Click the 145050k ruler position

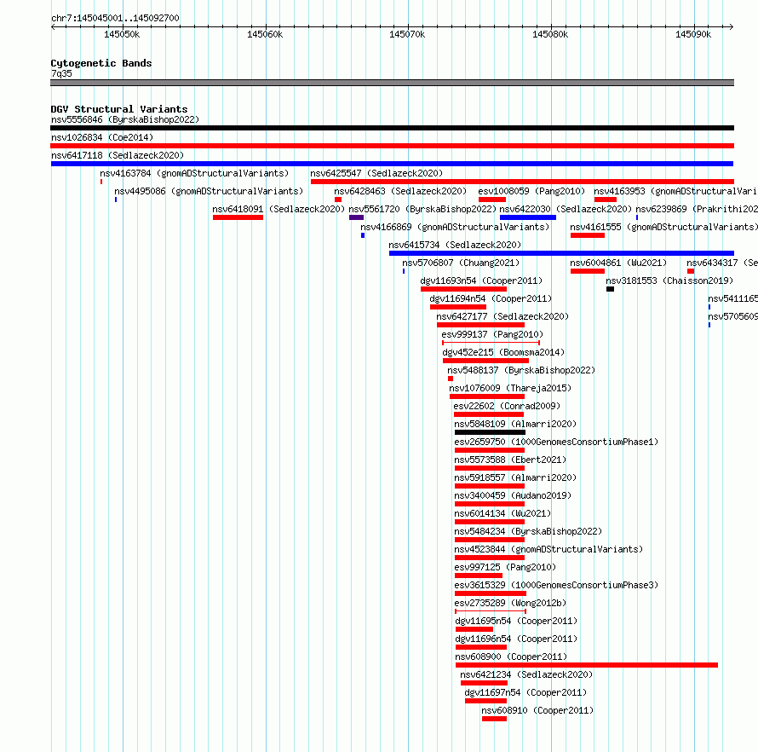[122, 34]
